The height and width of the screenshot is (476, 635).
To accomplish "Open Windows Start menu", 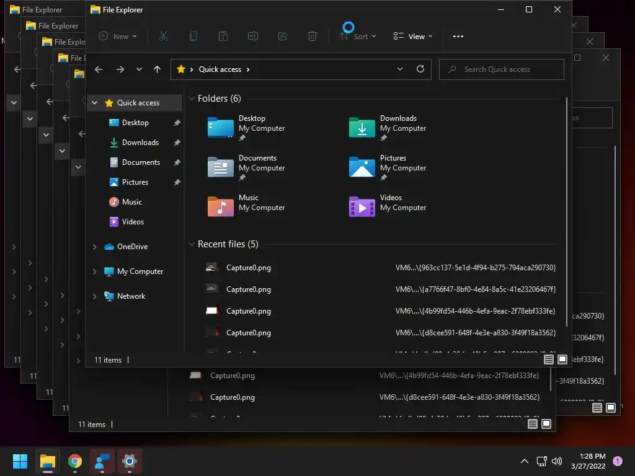I will click(20, 461).
